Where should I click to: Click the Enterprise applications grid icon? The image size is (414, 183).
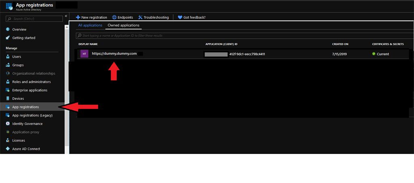coord(8,90)
